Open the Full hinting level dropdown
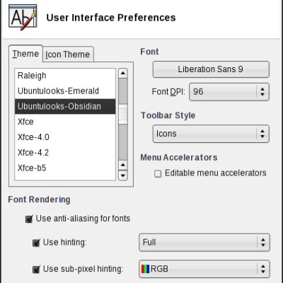 click(x=204, y=243)
